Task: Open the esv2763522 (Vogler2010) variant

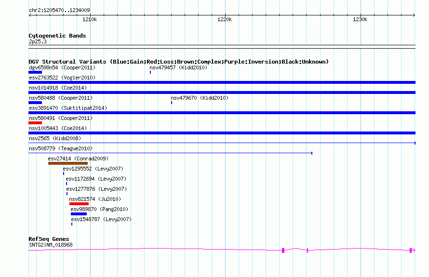Action: (x=62, y=78)
